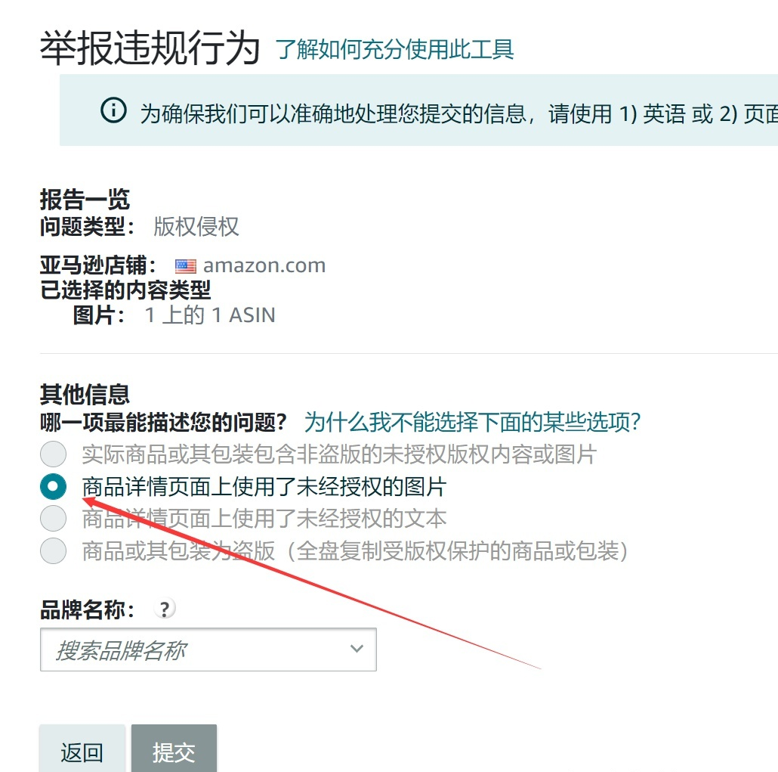Open link 为什么我不能选择下面的某些选项

(475, 421)
